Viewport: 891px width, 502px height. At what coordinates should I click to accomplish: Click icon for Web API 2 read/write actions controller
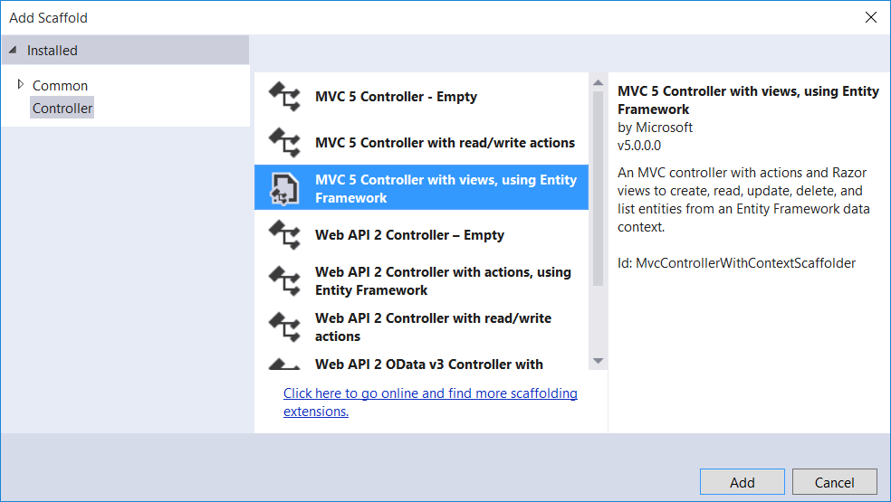284,327
